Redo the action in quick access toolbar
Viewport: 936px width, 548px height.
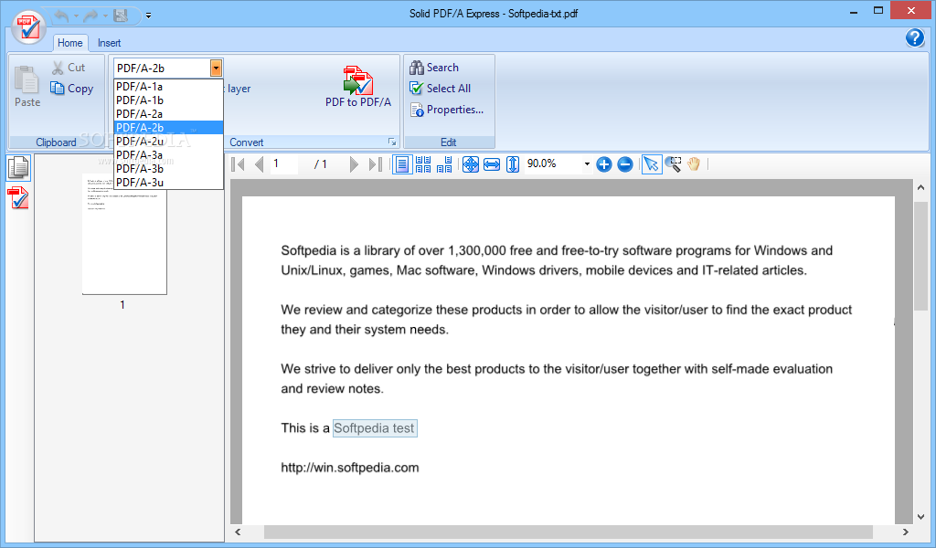point(90,16)
